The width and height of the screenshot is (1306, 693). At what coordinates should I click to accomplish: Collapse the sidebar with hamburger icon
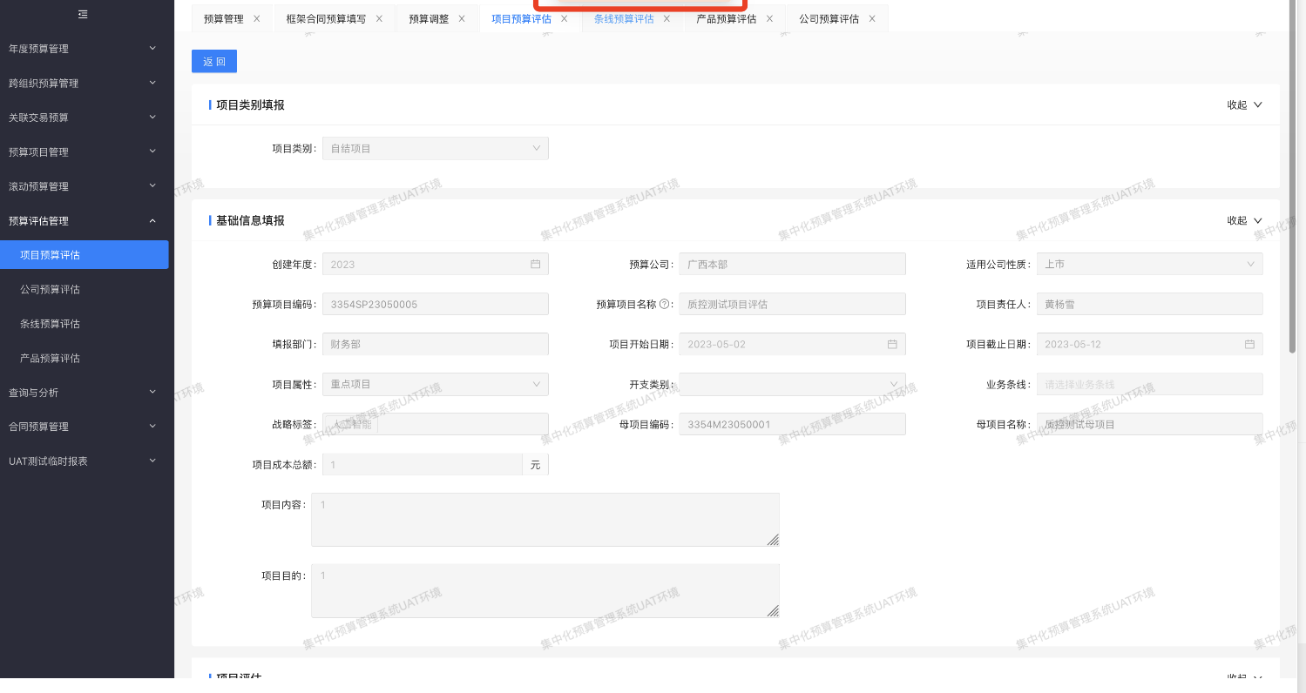pyautogui.click(x=83, y=14)
